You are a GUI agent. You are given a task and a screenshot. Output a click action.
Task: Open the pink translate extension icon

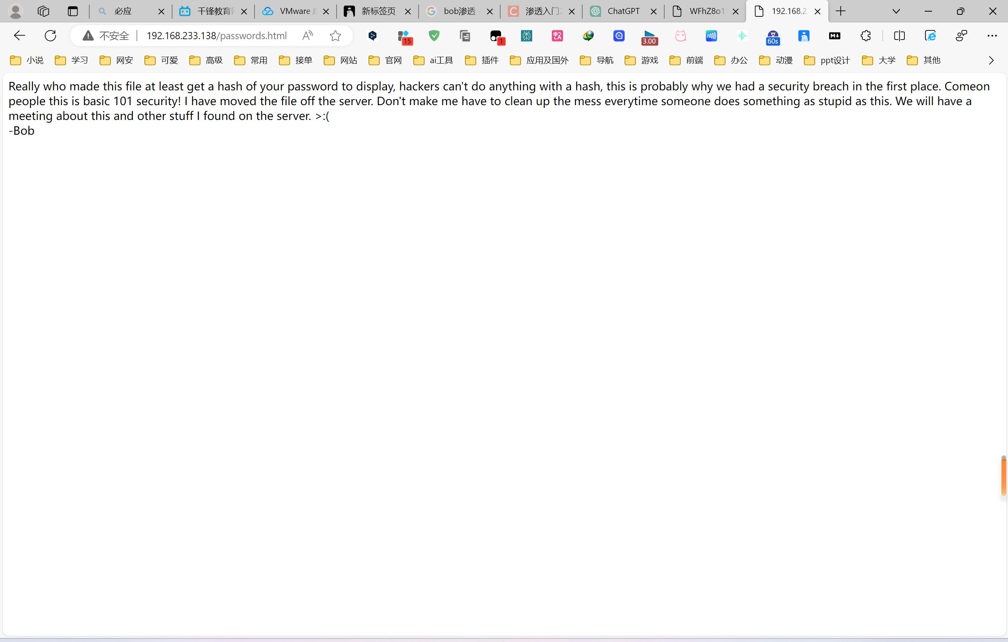point(557,36)
